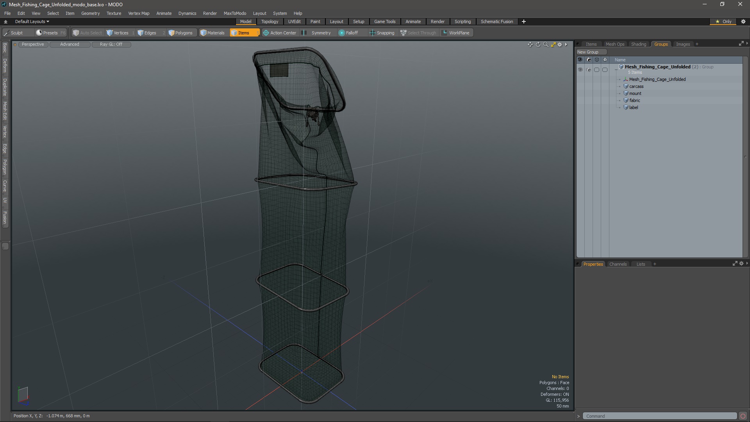Switch to the Mesh Ops tab
The height and width of the screenshot is (422, 750).
(x=614, y=44)
